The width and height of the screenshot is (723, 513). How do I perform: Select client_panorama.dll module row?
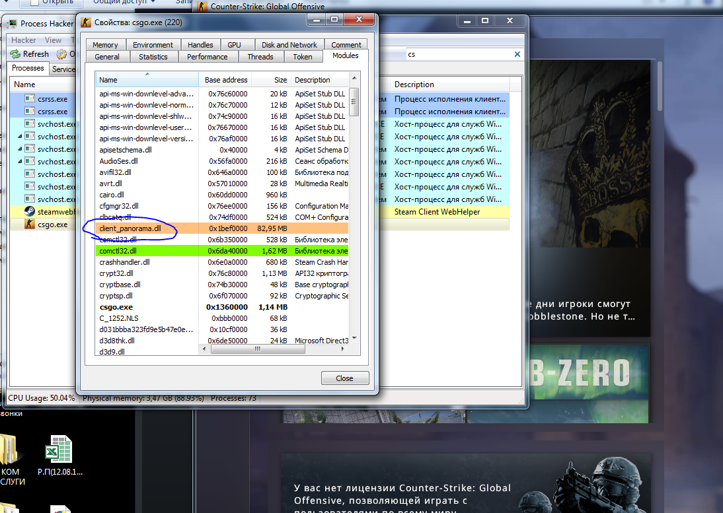pos(222,228)
